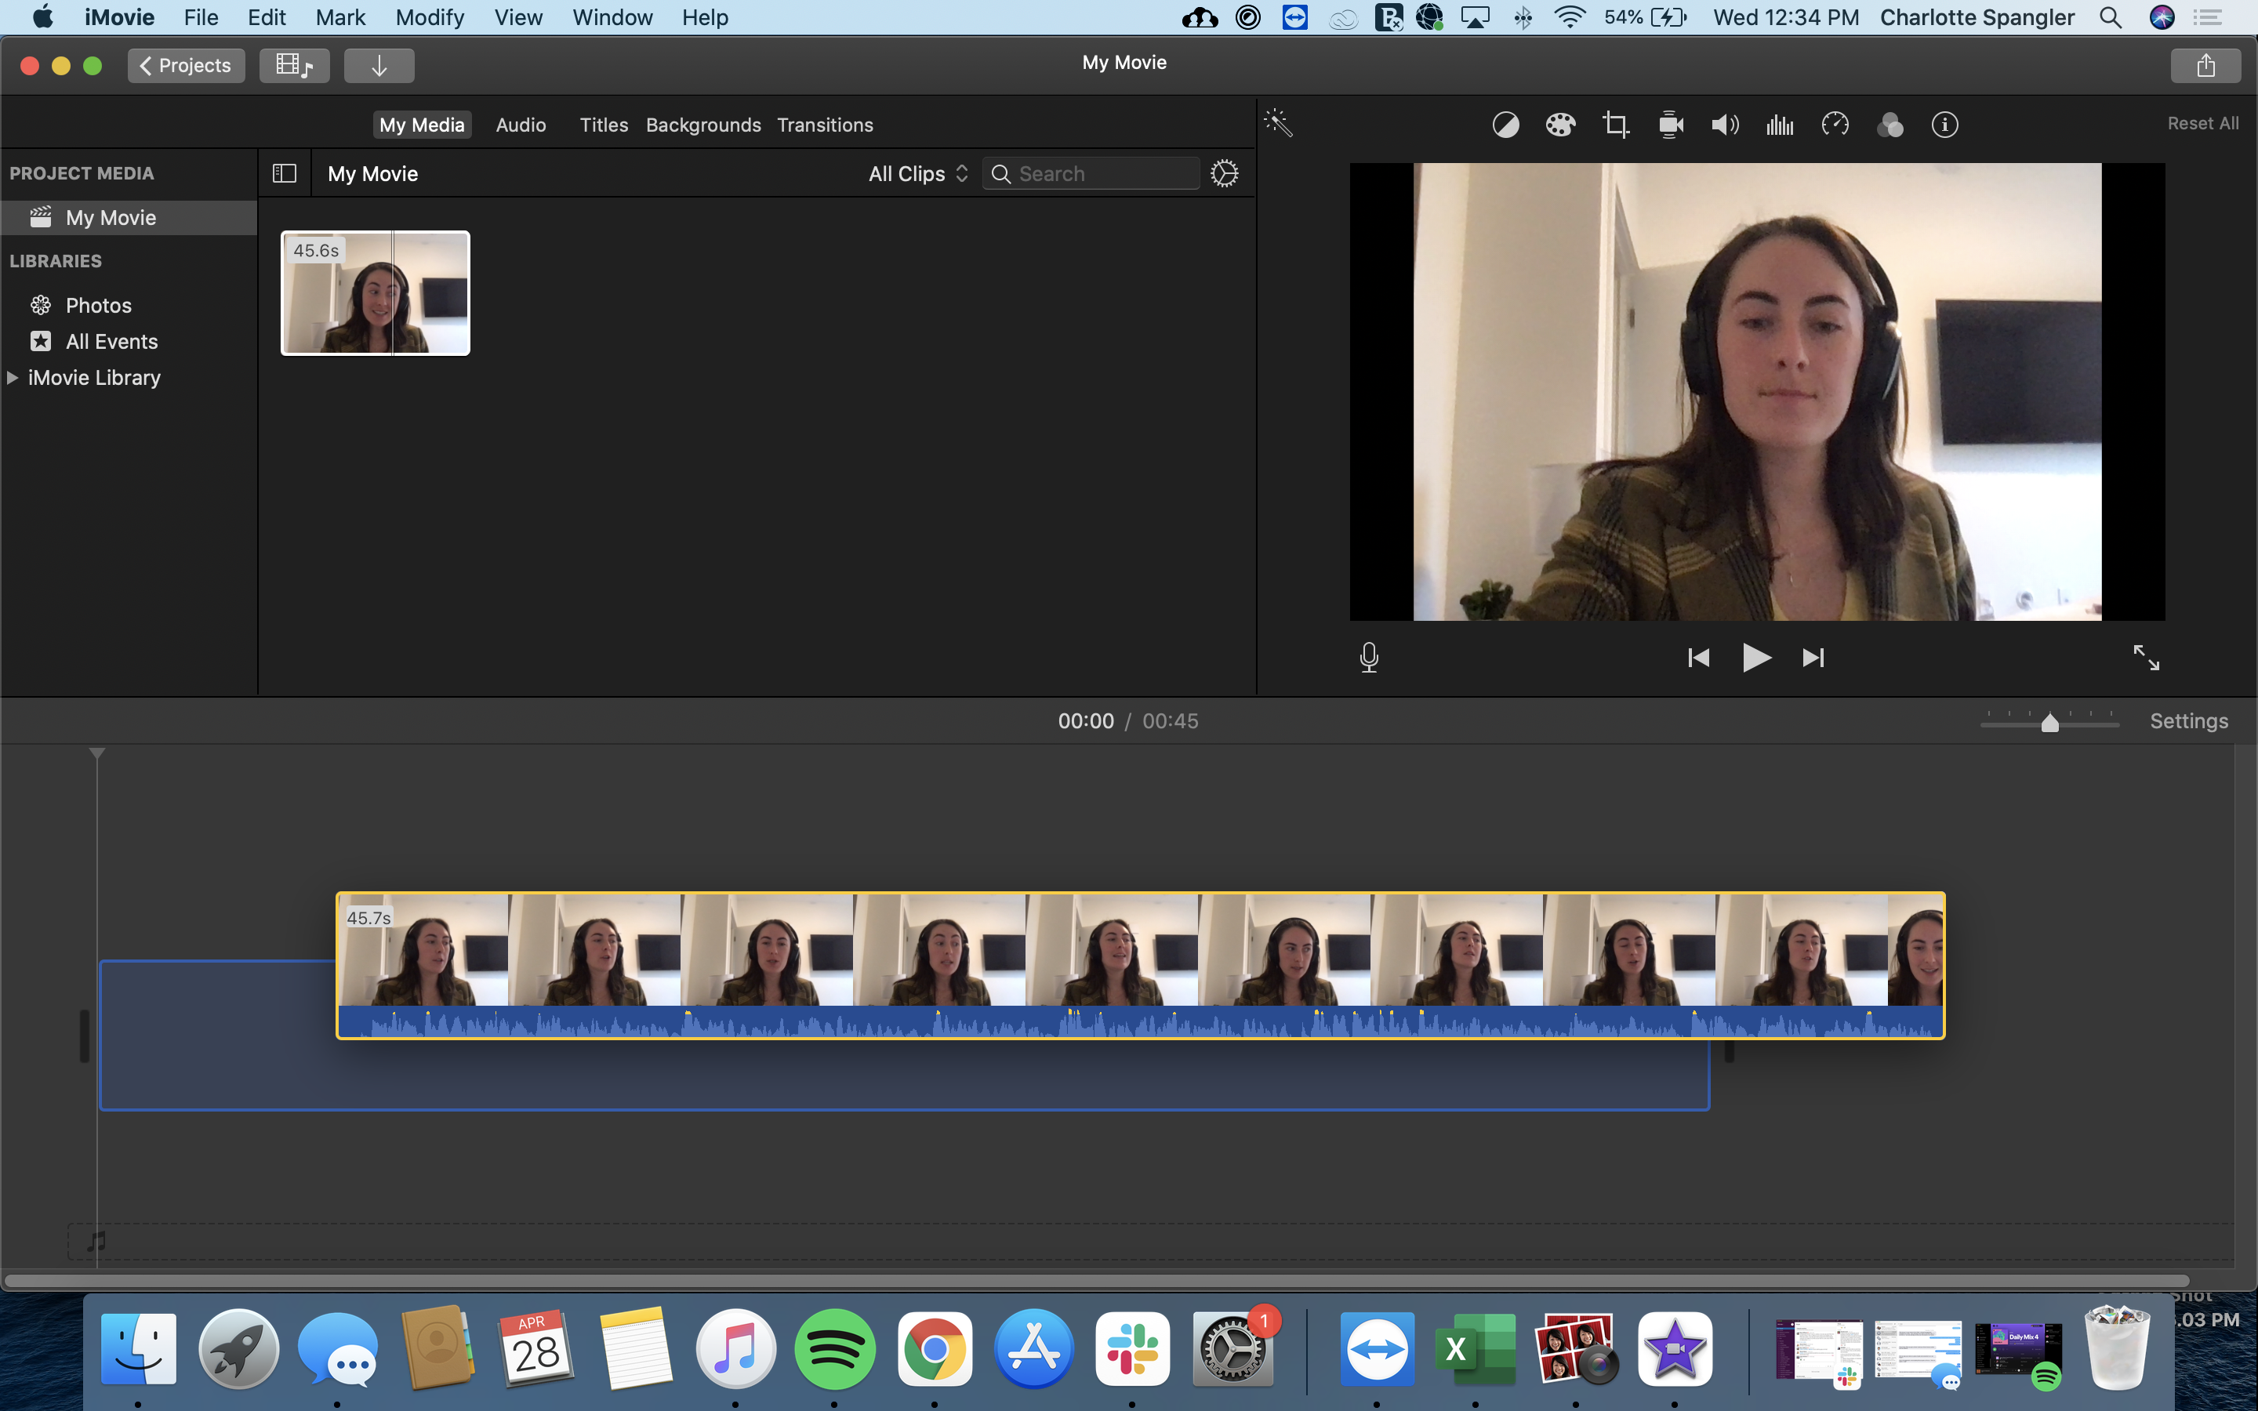Open the Modify menu
Viewport: 2258px width, 1411px height.
pyautogui.click(x=429, y=18)
